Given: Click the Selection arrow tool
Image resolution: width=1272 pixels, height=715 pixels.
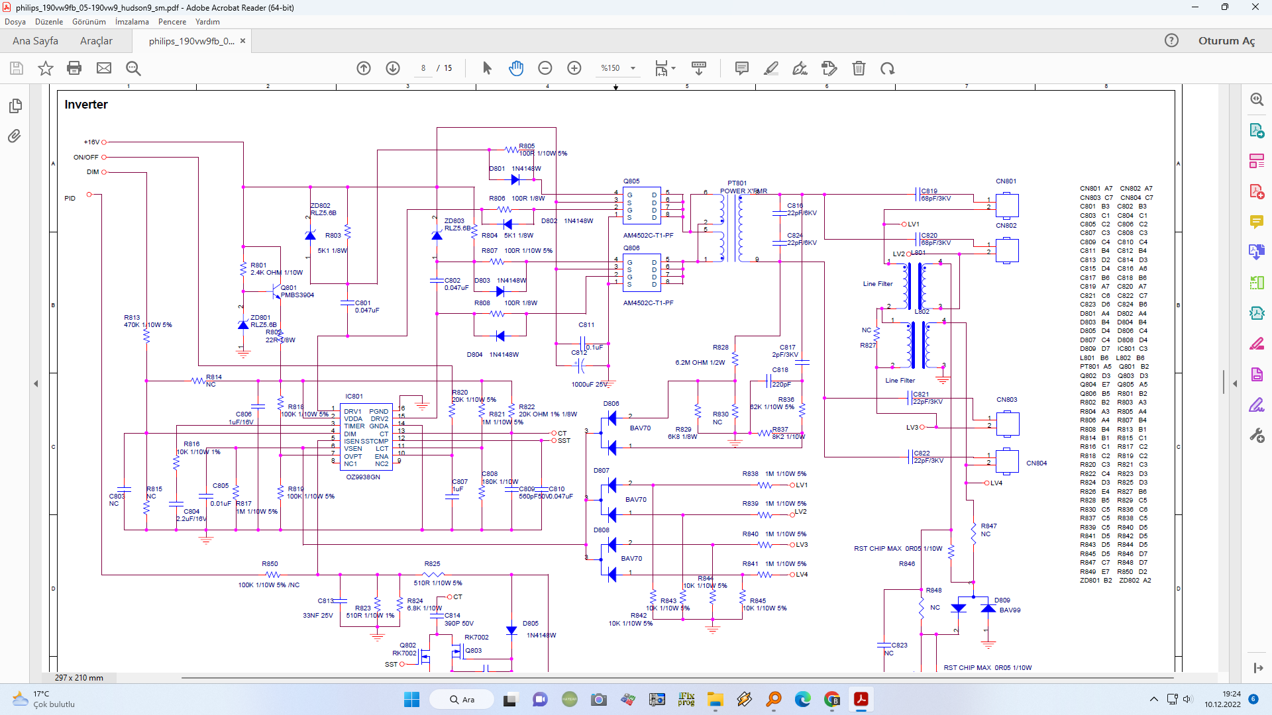Looking at the screenshot, I should click(x=487, y=68).
